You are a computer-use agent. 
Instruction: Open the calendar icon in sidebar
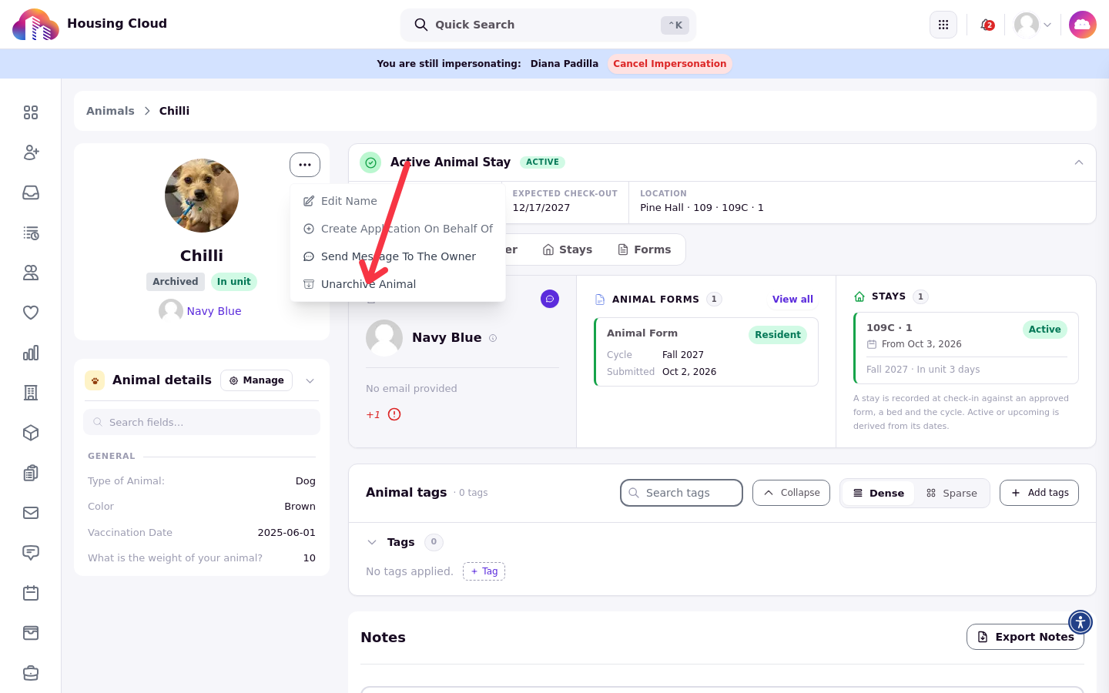(x=31, y=593)
